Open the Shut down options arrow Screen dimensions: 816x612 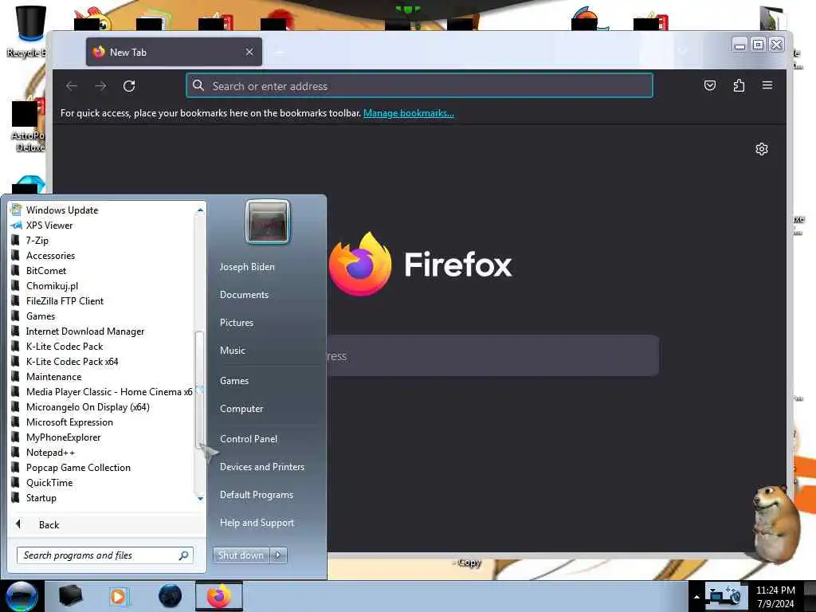pyautogui.click(x=278, y=555)
